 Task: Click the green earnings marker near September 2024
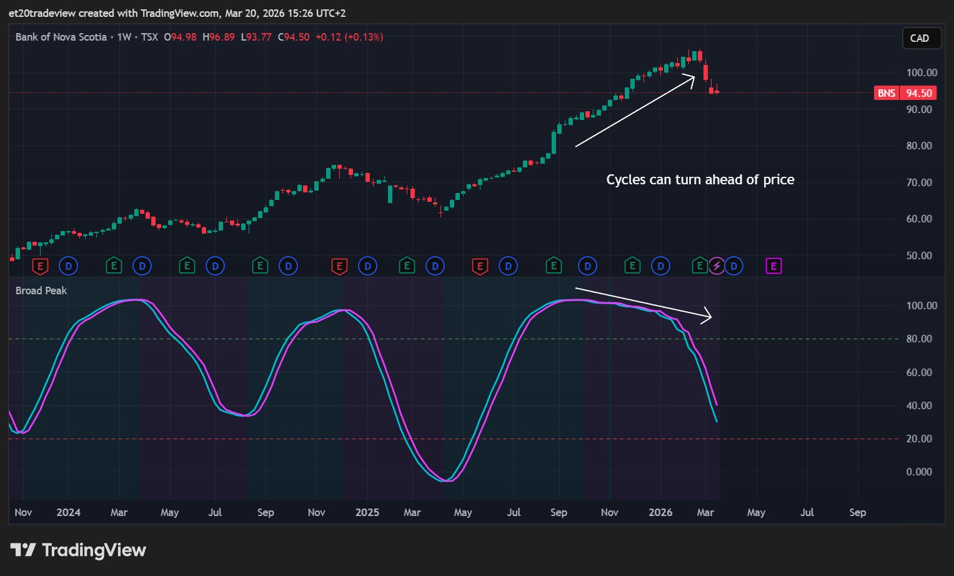[x=260, y=266]
